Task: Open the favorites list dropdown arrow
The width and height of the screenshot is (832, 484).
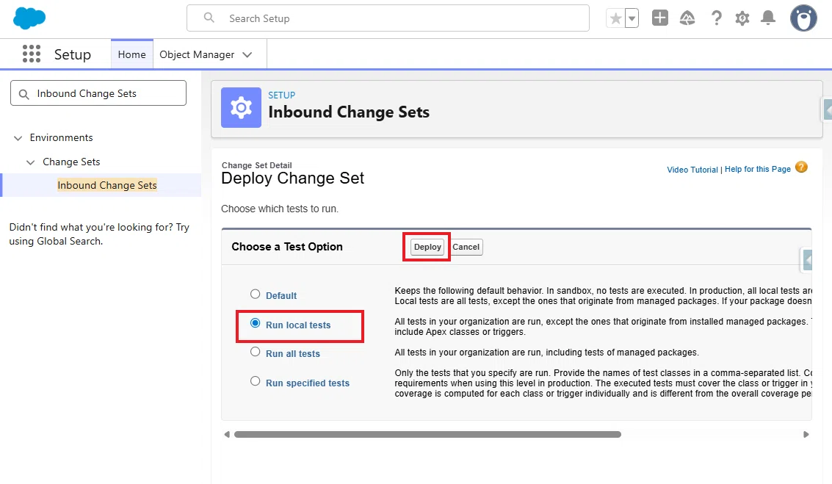Action: [632, 18]
